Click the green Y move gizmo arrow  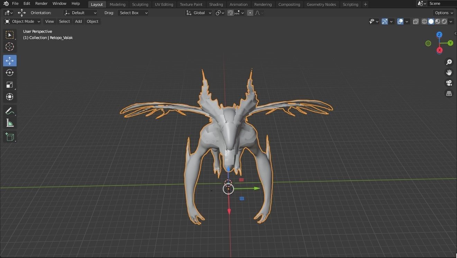256,188
